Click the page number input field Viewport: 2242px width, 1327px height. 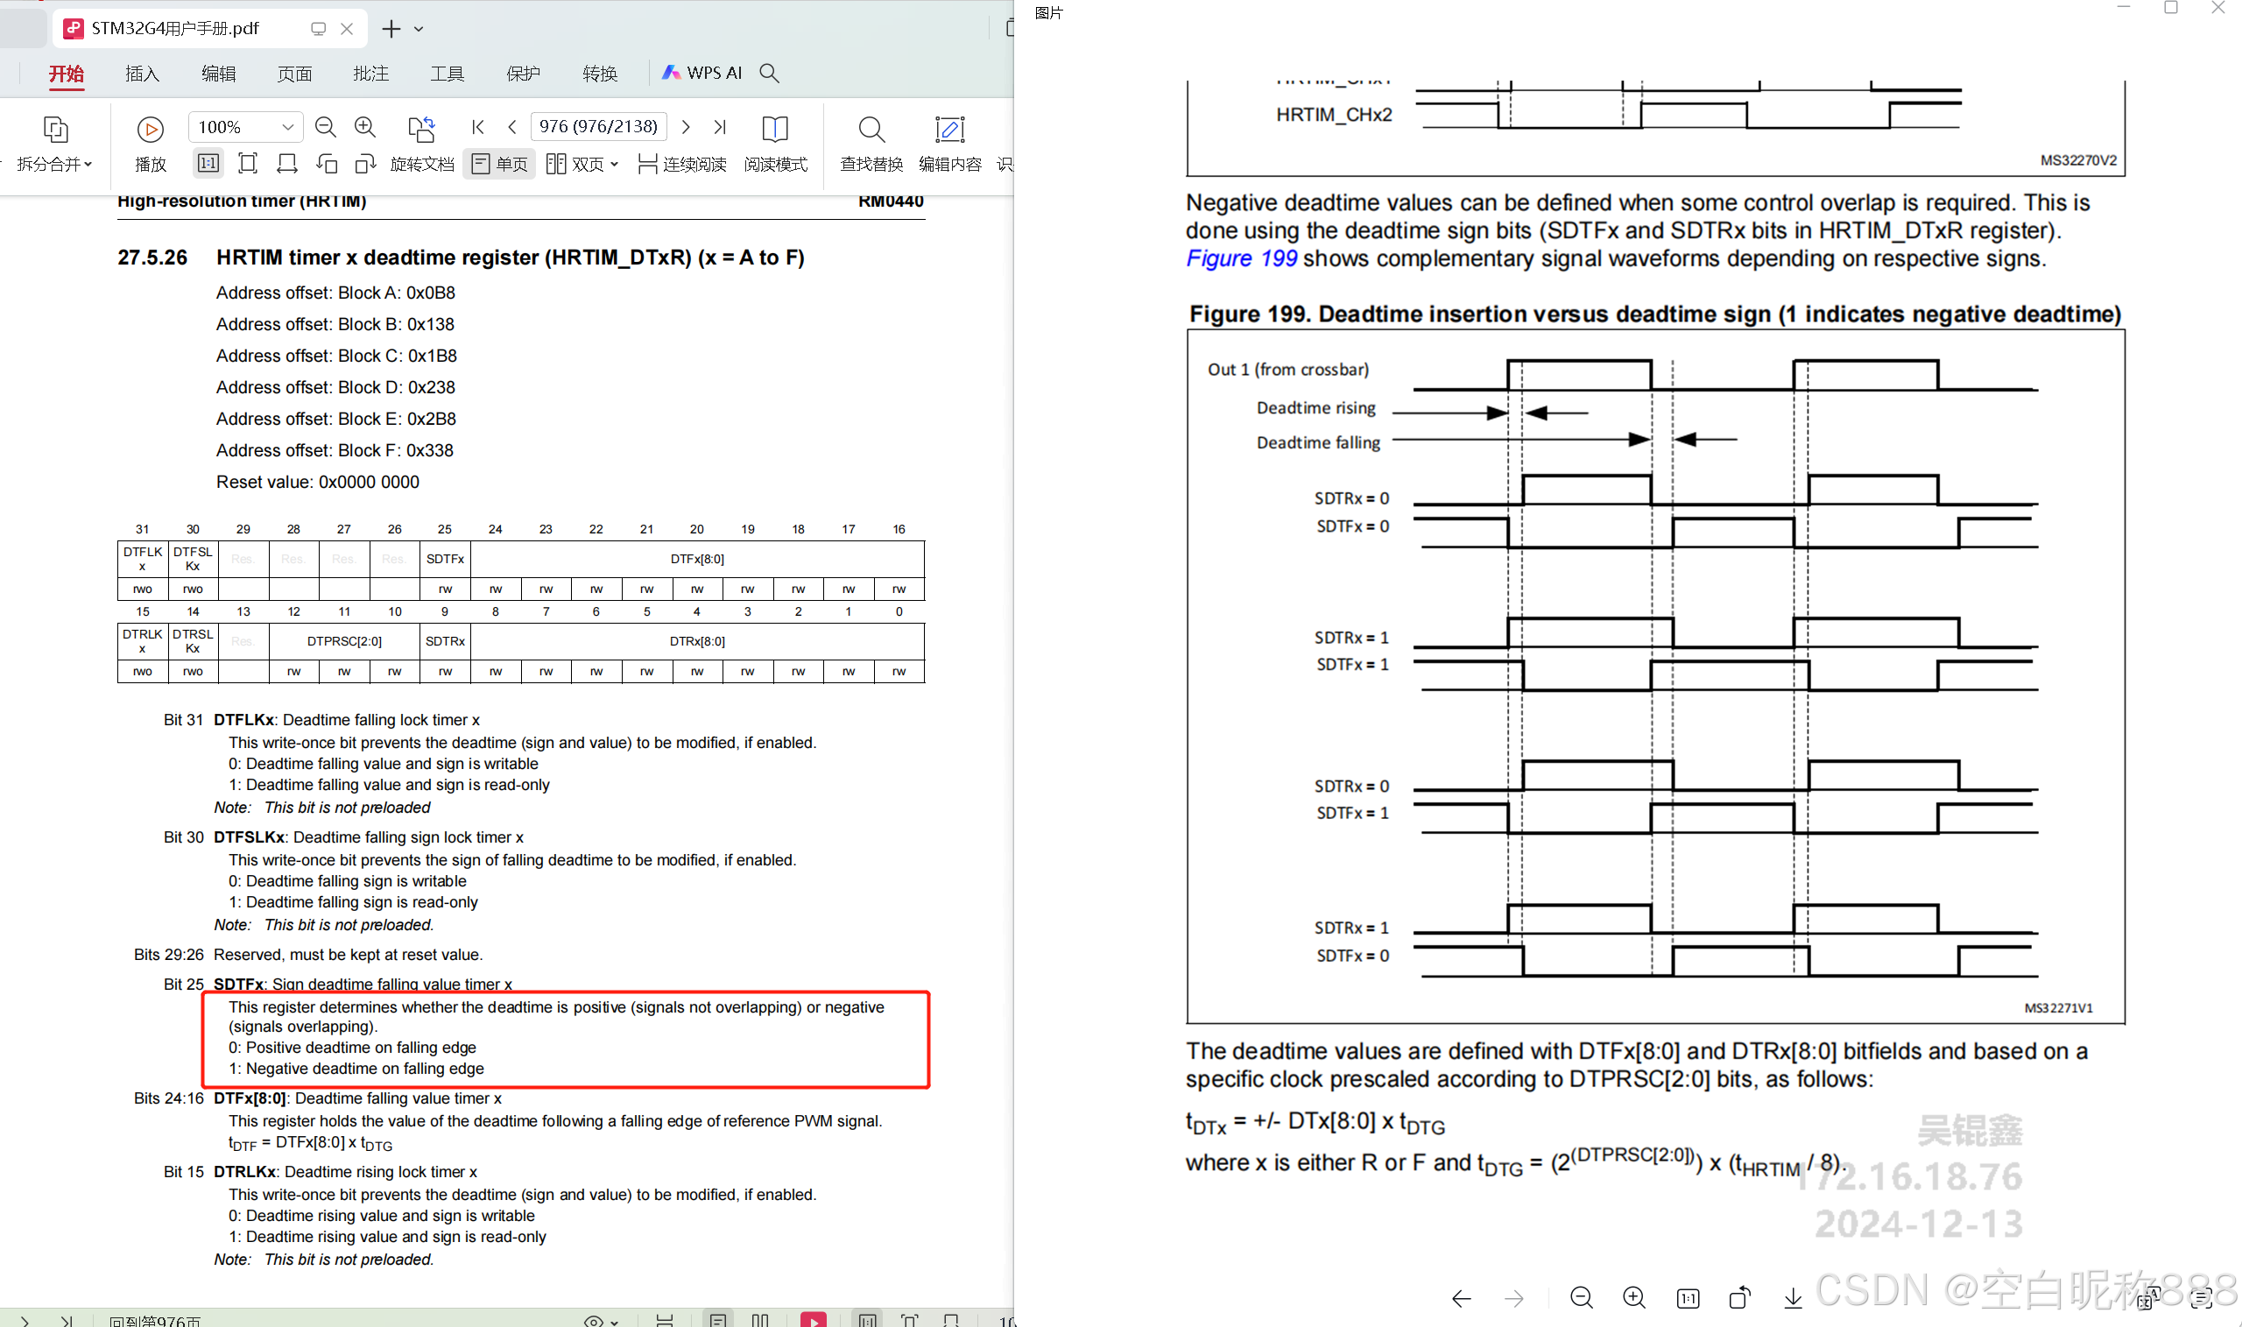(x=598, y=126)
